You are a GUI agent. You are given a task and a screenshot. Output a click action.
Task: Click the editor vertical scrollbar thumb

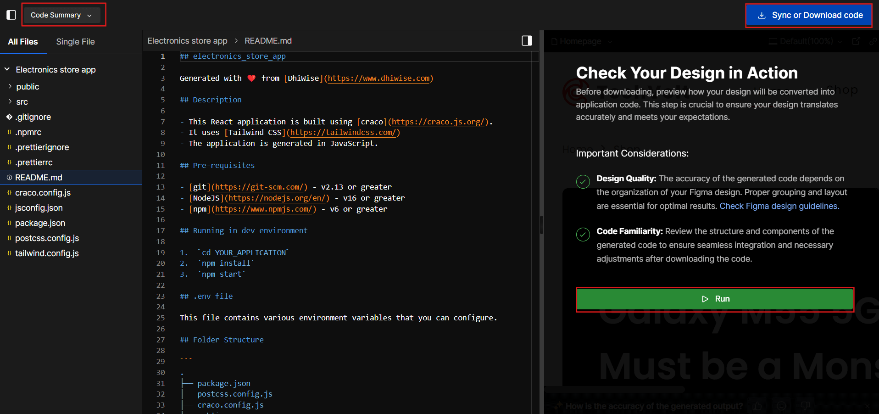click(541, 225)
